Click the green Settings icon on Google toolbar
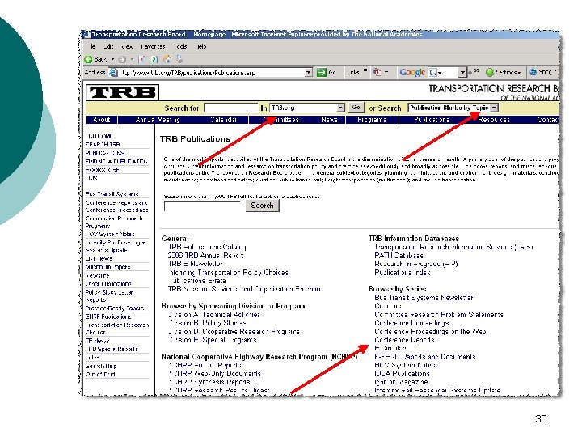This screenshot has height=437, width=582. coord(490,73)
